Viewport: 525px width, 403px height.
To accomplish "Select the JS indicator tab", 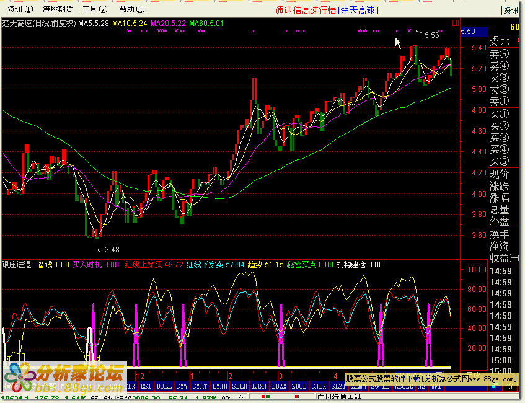I will (421, 387).
